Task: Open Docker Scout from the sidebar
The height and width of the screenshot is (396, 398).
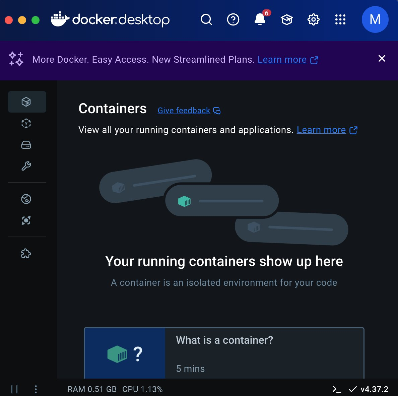Action: (x=26, y=199)
